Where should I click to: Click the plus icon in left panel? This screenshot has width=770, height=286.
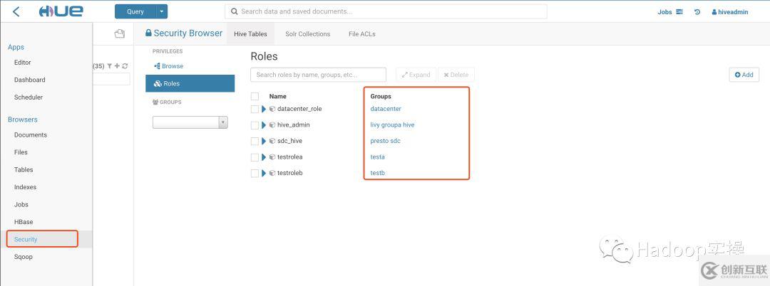[x=118, y=66]
